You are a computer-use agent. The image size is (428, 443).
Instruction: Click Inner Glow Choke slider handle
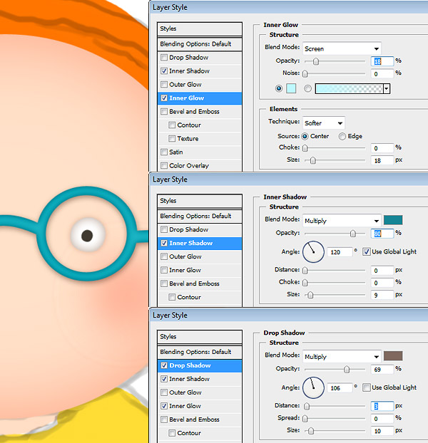305,148
